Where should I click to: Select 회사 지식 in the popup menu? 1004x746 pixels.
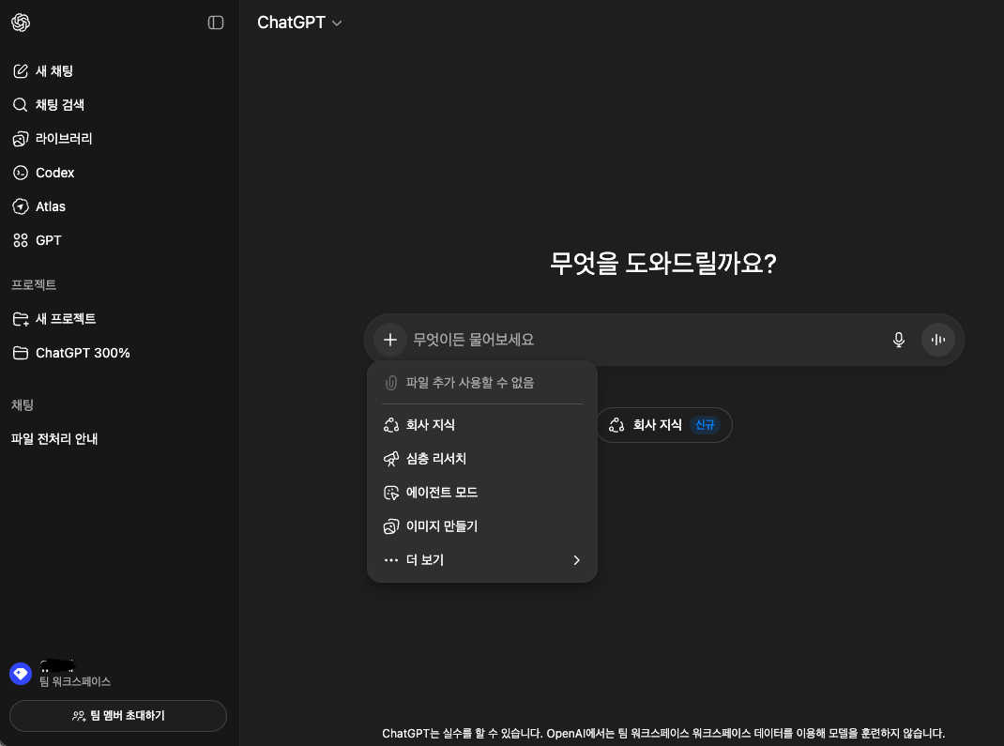pos(482,425)
